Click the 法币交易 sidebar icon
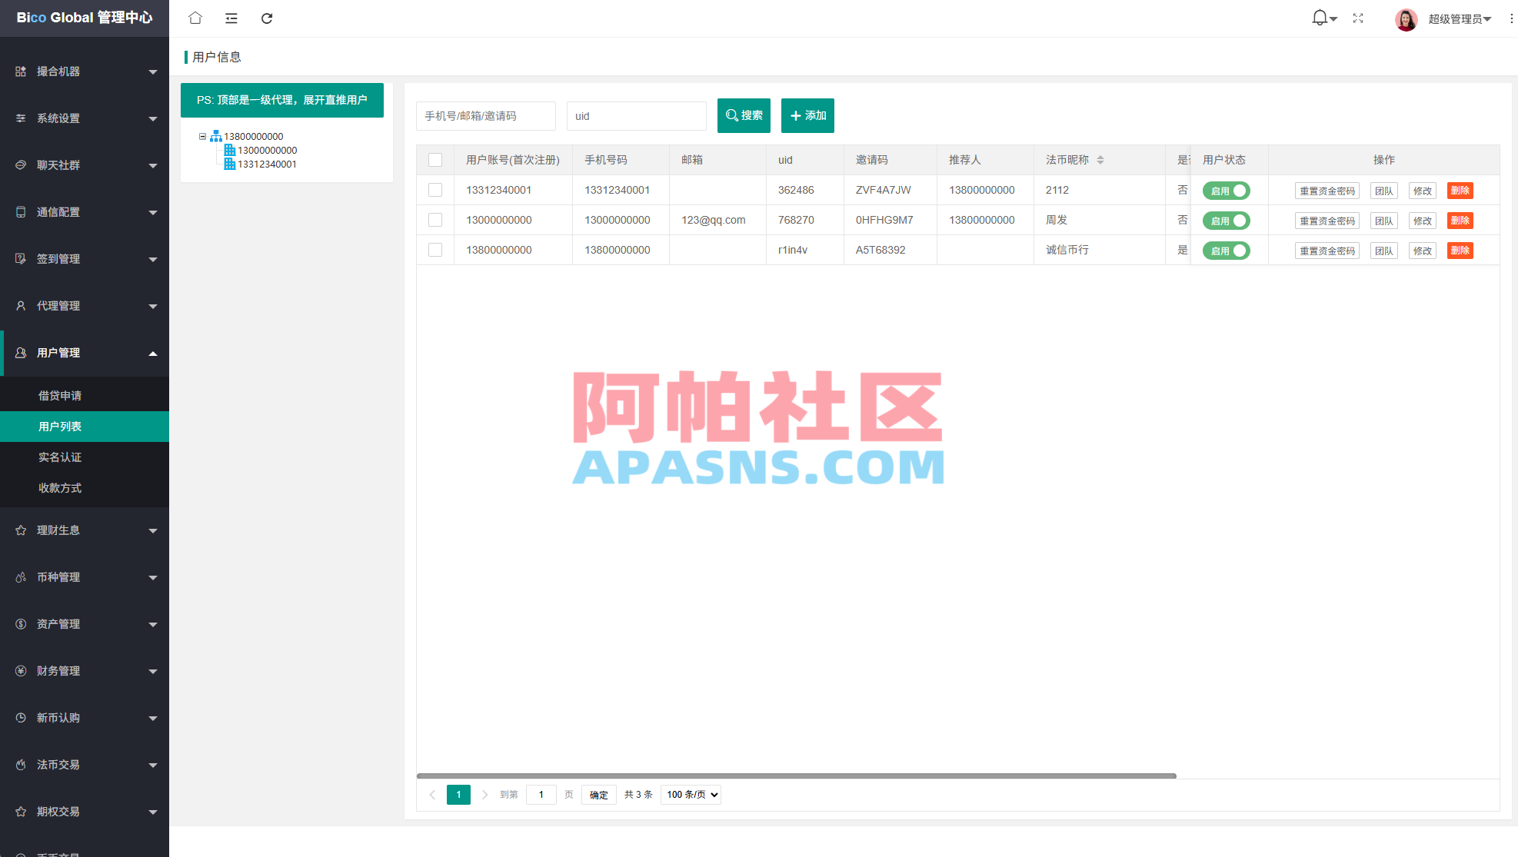Screen dimensions: 1518x857 pos(20,764)
